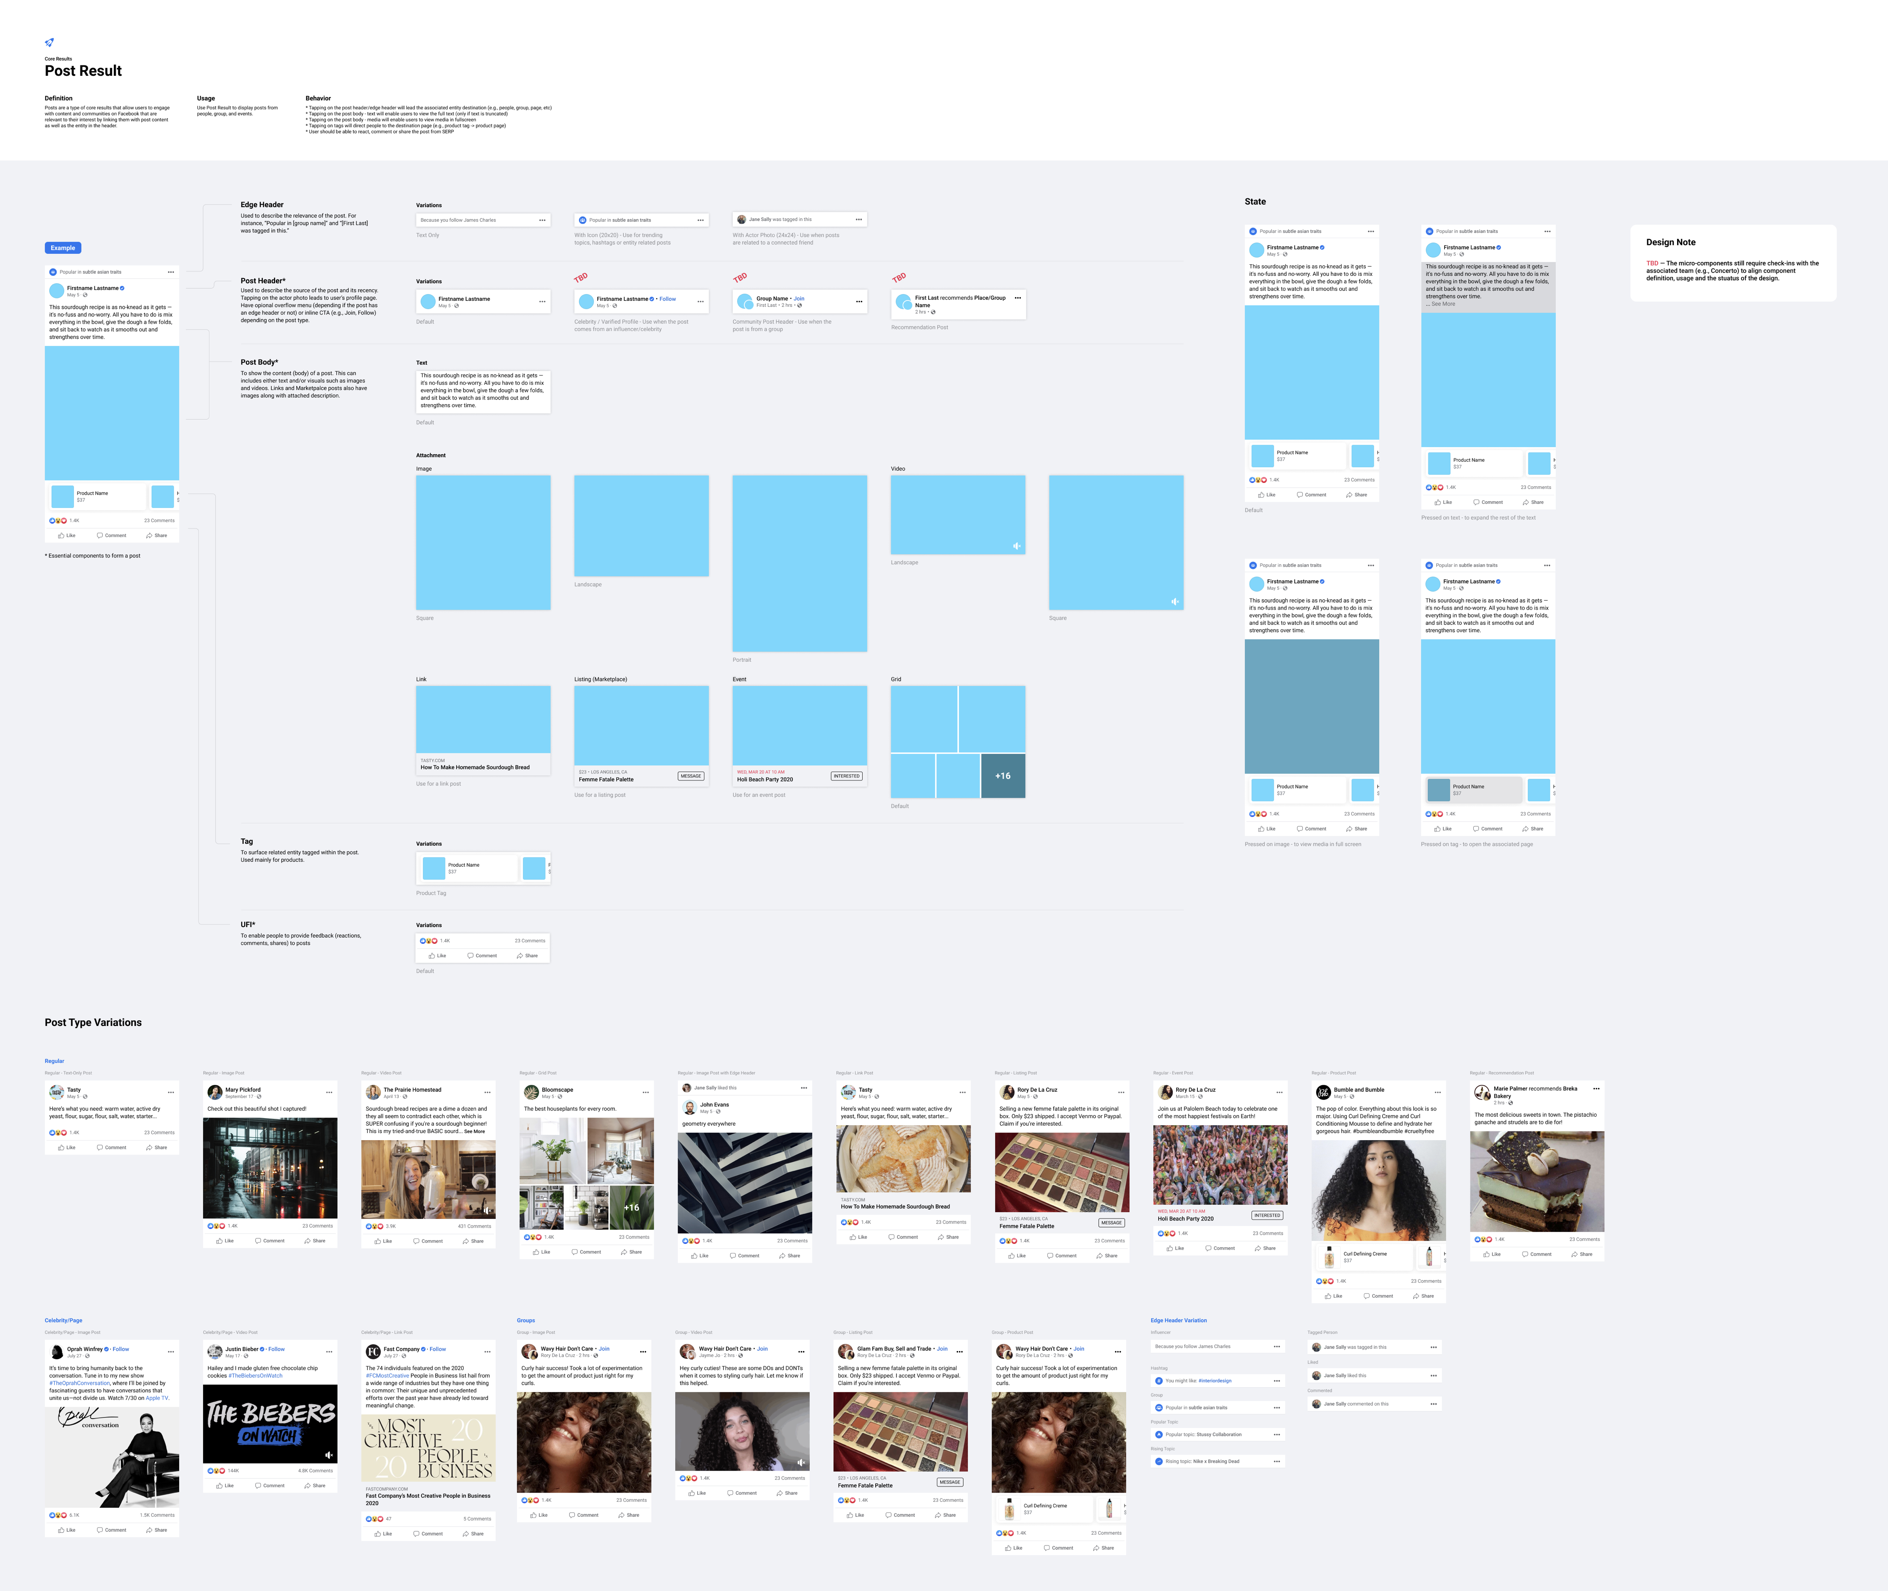Open Most Creative People in Business image
1888x1591 pixels.
click(428, 1448)
